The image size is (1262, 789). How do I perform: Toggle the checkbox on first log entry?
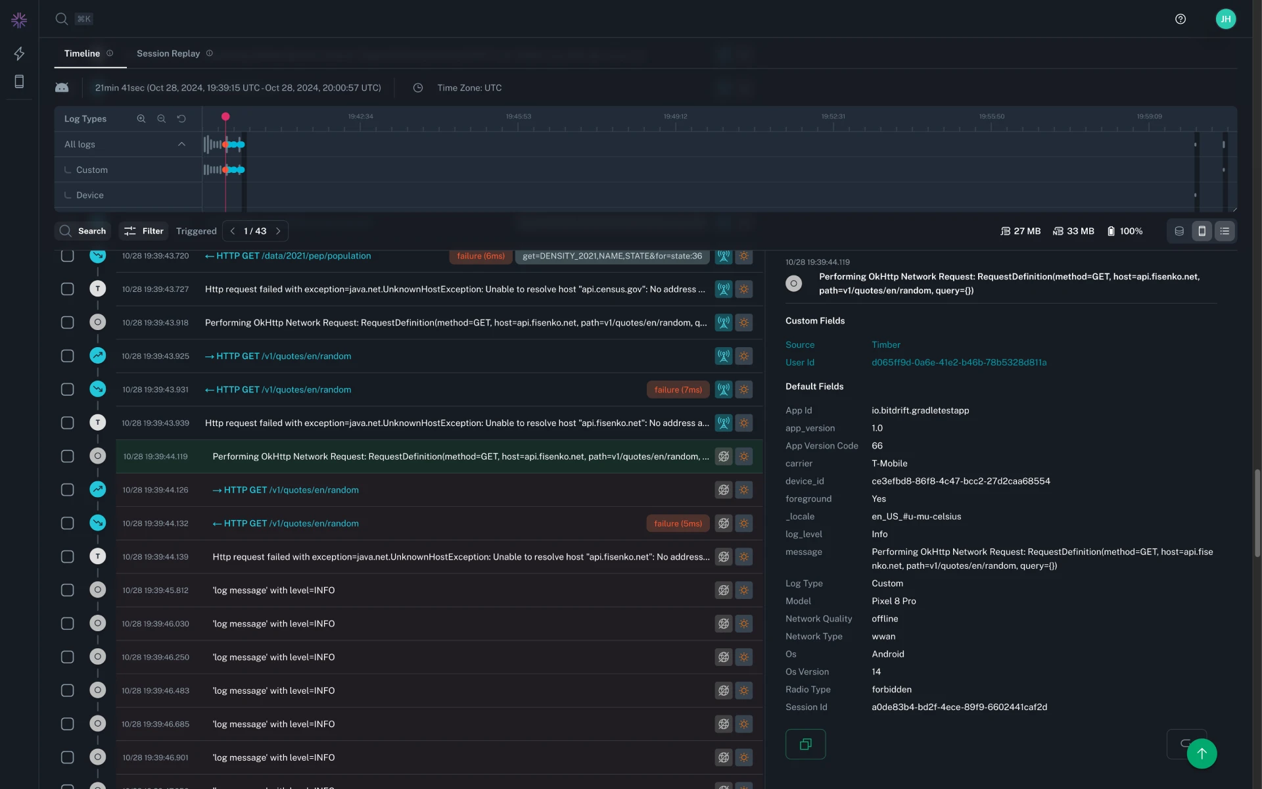point(66,255)
